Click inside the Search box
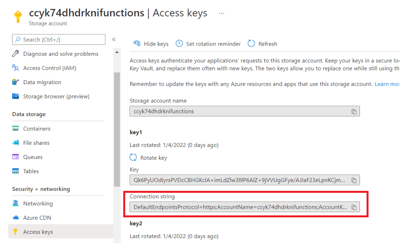 [58, 39]
